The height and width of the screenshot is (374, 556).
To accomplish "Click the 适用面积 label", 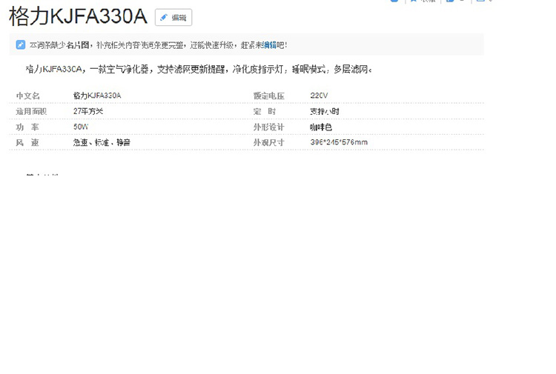I will pos(31,111).
